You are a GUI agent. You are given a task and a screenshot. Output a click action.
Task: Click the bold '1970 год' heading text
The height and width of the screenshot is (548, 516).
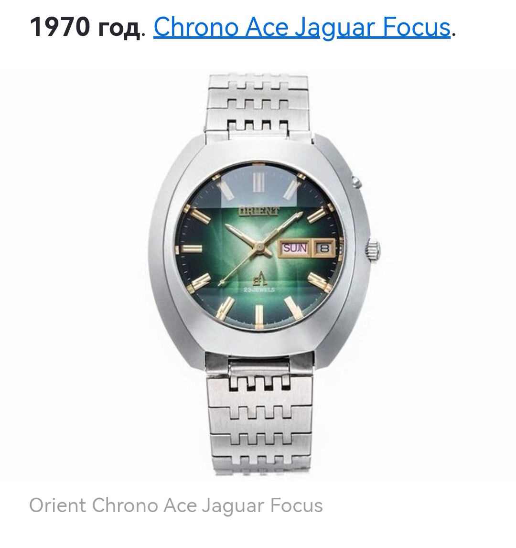(85, 27)
